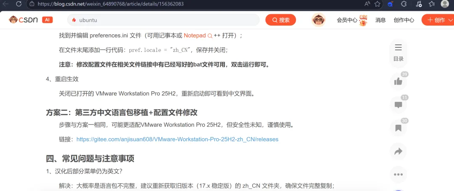Click the blue browser extension icon
This screenshot has height=191, width=454.
[x=390, y=4]
